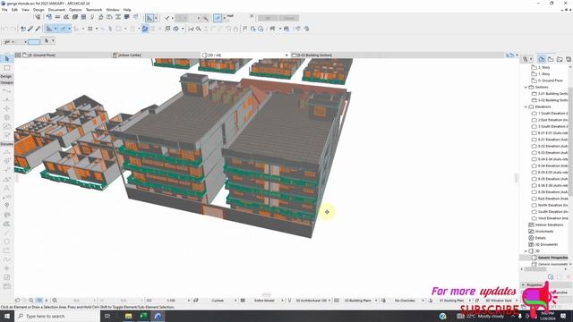Open the Document menu
This screenshot has width=573, height=322.
point(56,10)
